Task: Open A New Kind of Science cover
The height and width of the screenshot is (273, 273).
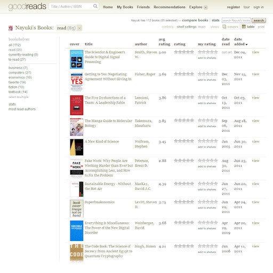Action: coord(77,147)
